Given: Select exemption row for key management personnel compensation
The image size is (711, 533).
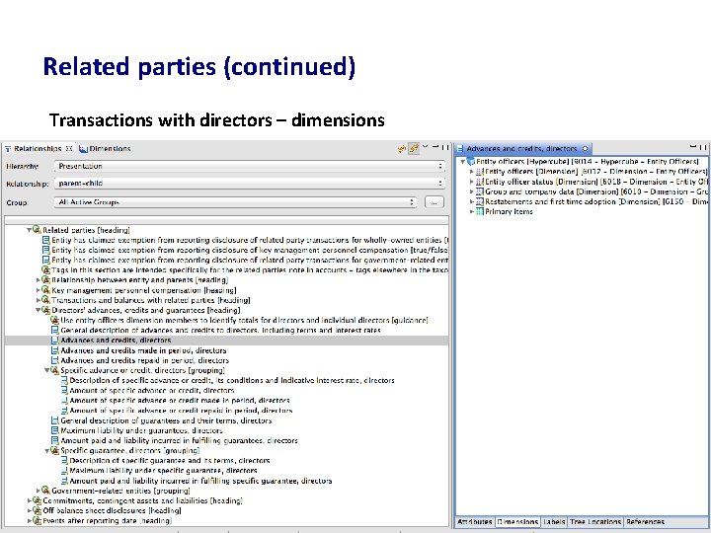Looking at the screenshot, I should point(250,250).
